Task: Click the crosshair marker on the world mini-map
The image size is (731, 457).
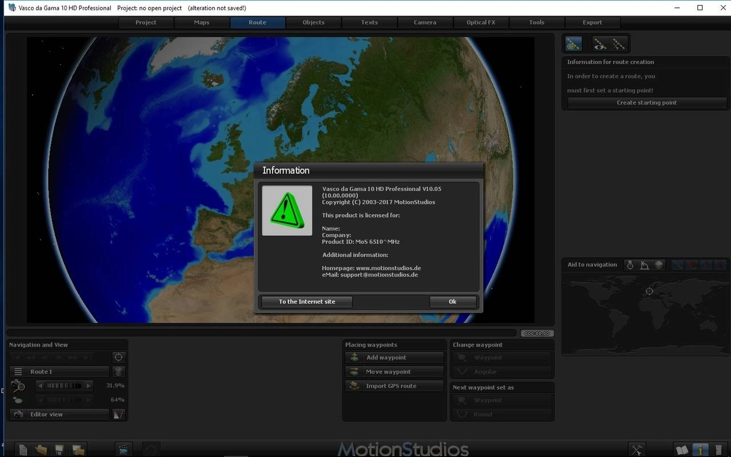Action: [x=649, y=291]
